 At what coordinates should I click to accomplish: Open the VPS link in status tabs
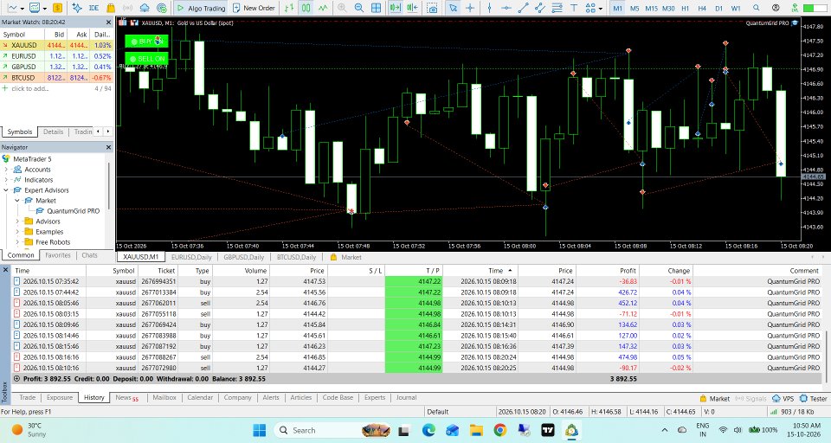pyautogui.click(x=783, y=399)
